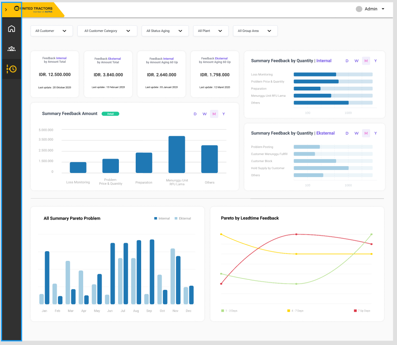Select W in Quantity Internal panel
This screenshot has height=345, width=397.
pyautogui.click(x=357, y=61)
